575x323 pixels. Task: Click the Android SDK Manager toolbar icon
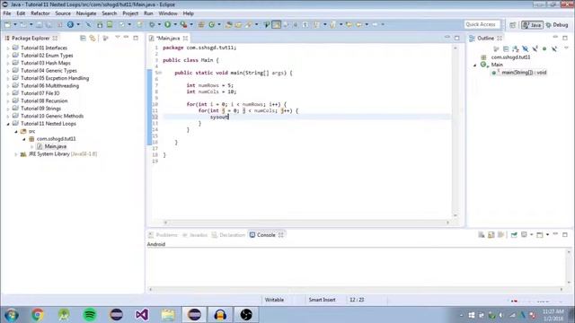pos(100,24)
